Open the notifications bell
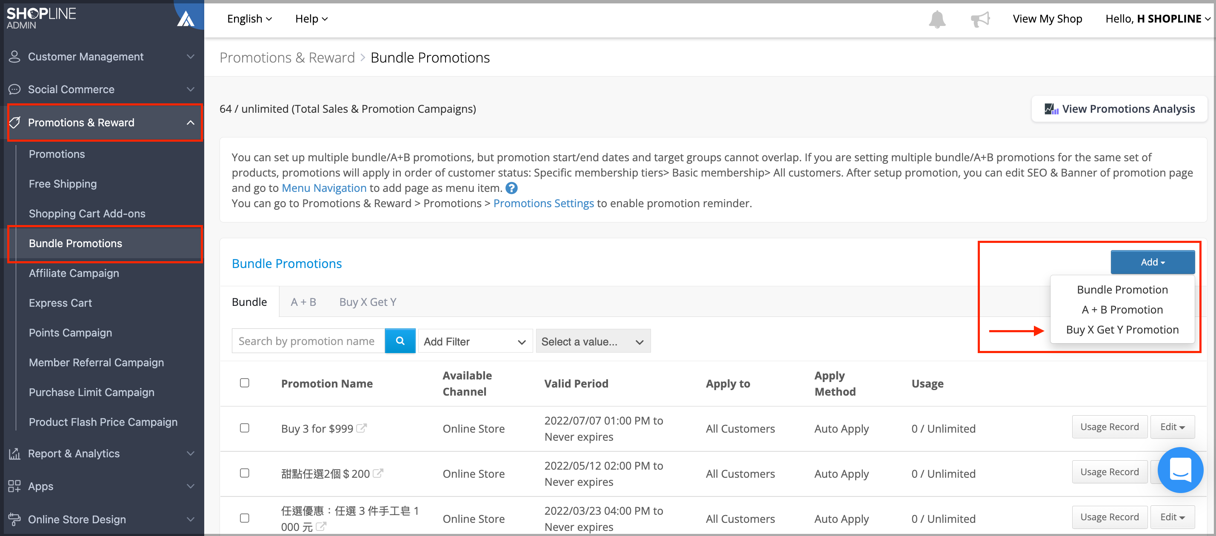Viewport: 1216px width, 536px height. 937,19
